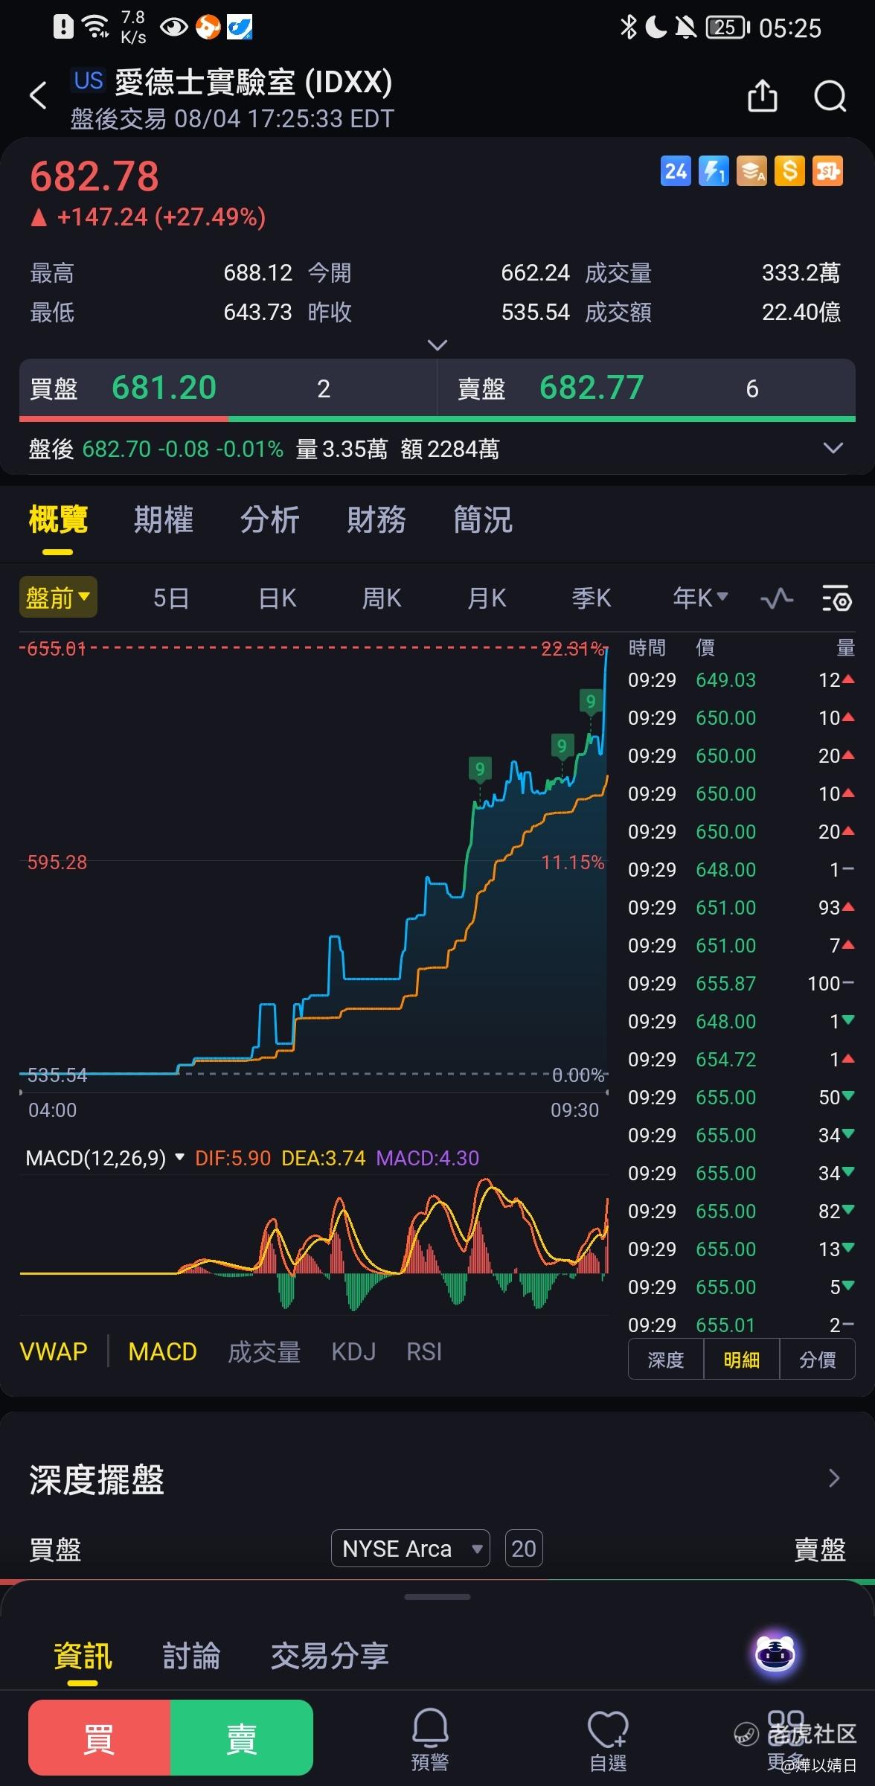This screenshot has width=875, height=1786.
Task: Add to watchlist heart icon 自選
Action: click(x=608, y=1740)
